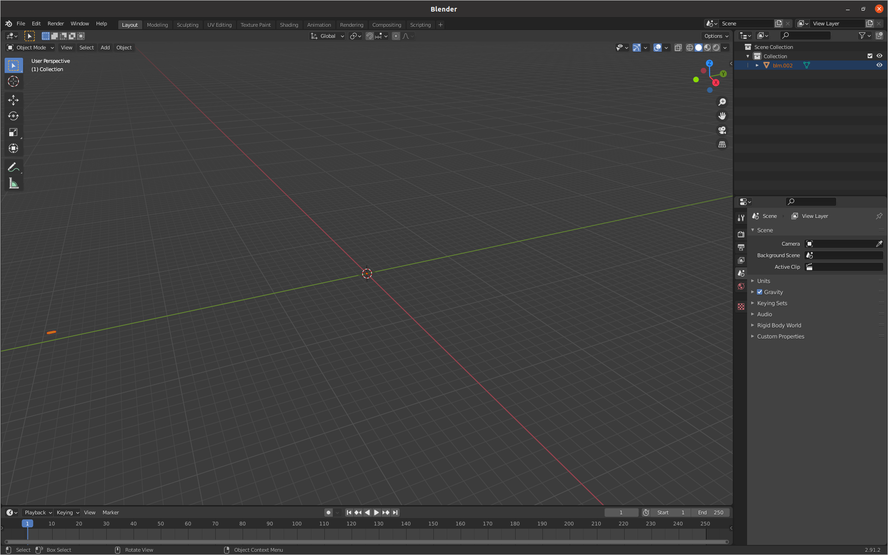
Task: Click the current frame number slider
Action: (x=621, y=513)
